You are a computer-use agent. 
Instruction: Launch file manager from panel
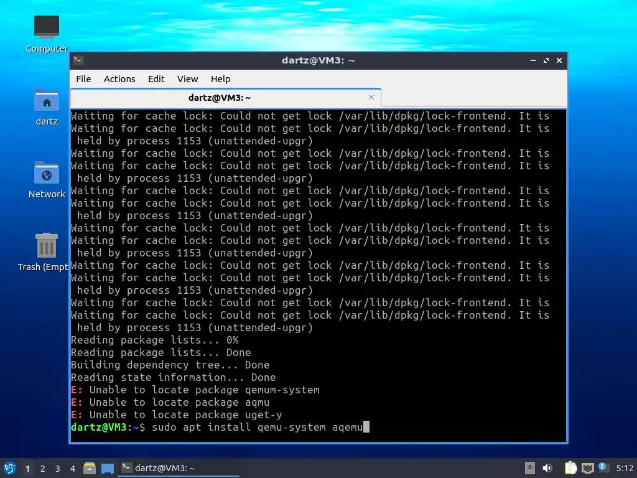pos(90,468)
